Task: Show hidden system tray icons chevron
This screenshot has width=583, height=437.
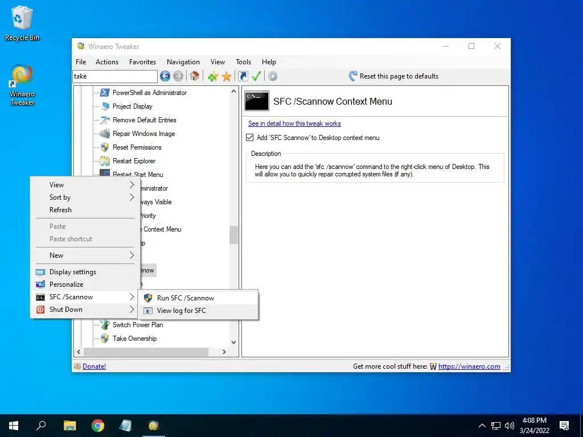Action: coord(482,426)
